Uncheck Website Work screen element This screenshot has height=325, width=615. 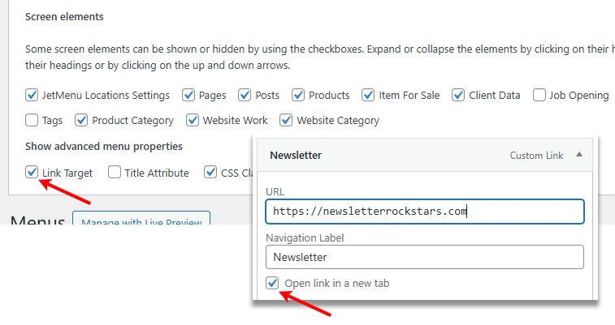tap(193, 120)
